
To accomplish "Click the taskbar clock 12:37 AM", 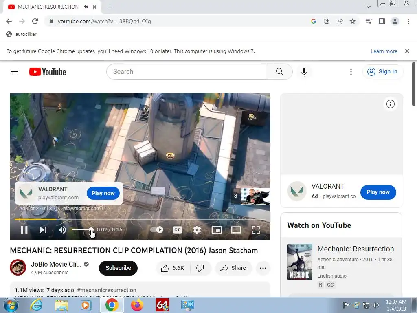I will pyautogui.click(x=396, y=302).
